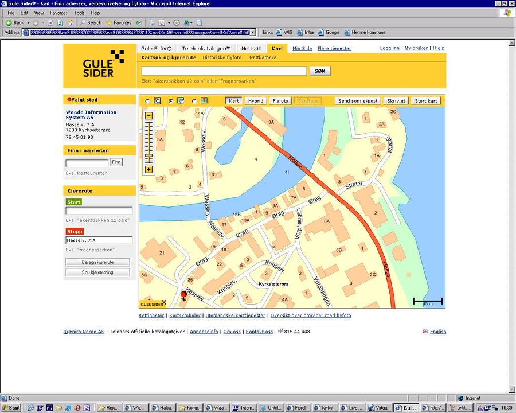Select the place marker tool radio button
Viewport: 516px width, 413px height.
pyautogui.click(x=194, y=101)
